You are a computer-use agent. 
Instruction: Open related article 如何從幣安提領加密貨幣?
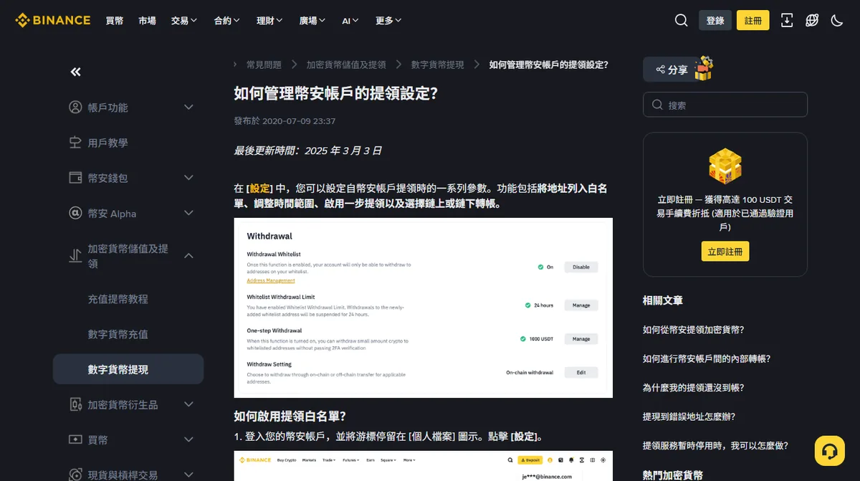point(694,330)
